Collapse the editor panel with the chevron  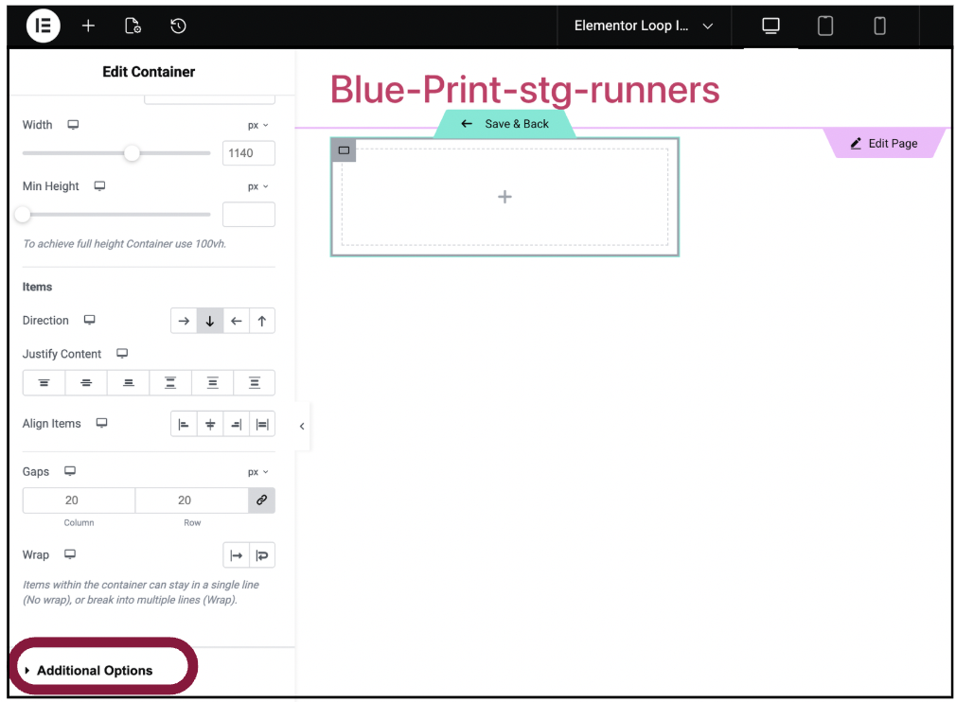[302, 426]
